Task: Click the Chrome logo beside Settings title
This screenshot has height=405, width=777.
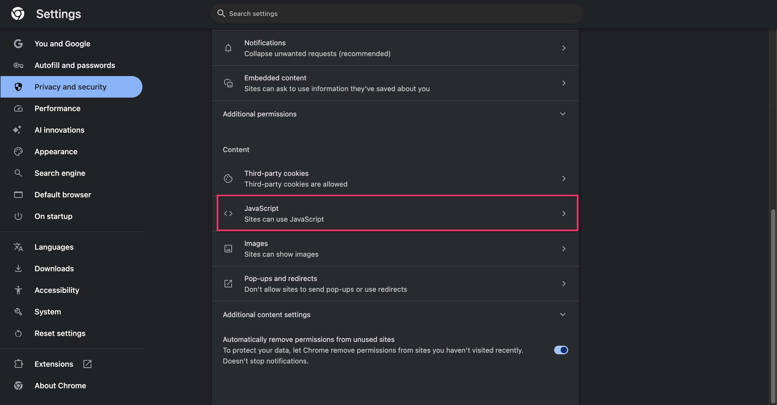Action: 18,13
